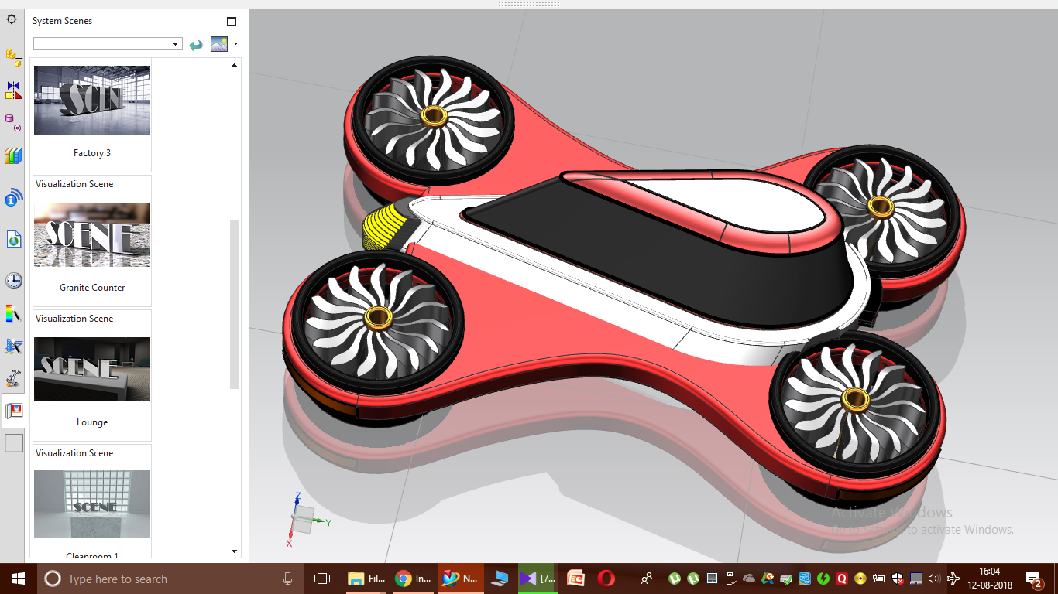1058x594 pixels.
Task: Open PowerPoint from the taskbar
Action: coord(575,579)
